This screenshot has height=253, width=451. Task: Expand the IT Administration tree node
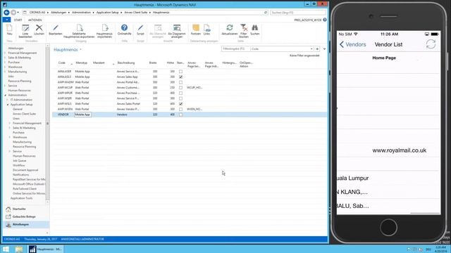[8, 100]
